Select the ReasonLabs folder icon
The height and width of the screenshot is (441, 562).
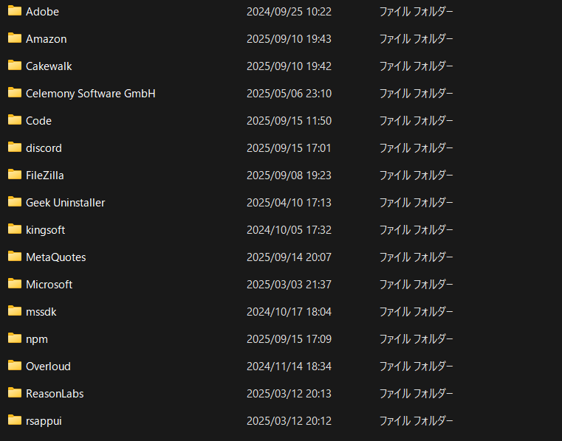[x=15, y=393]
